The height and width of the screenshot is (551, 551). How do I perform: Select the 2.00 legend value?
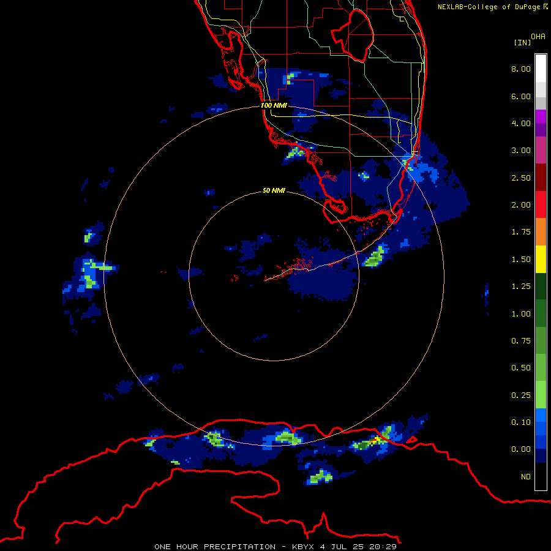tap(521, 205)
